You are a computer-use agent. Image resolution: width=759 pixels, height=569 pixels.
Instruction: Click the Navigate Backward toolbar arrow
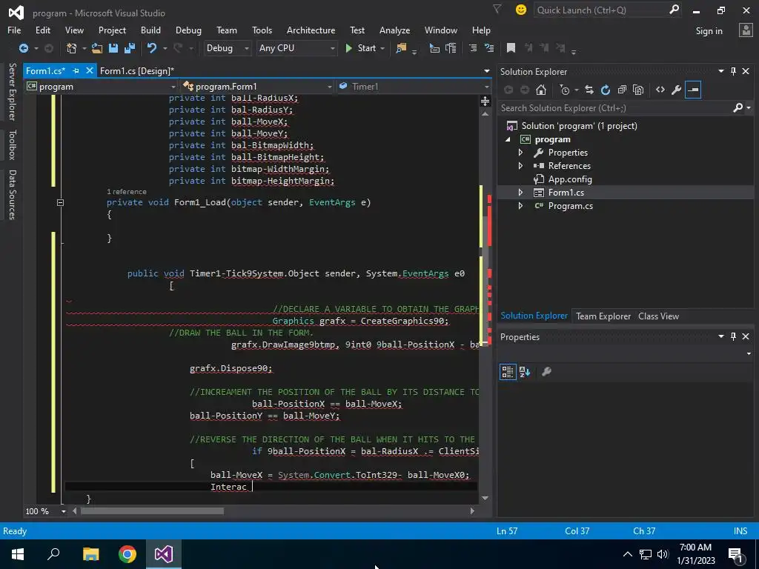tap(23, 48)
